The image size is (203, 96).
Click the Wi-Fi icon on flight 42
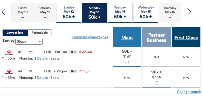31,52
